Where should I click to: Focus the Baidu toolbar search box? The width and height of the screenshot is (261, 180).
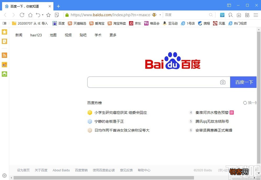point(186,15)
